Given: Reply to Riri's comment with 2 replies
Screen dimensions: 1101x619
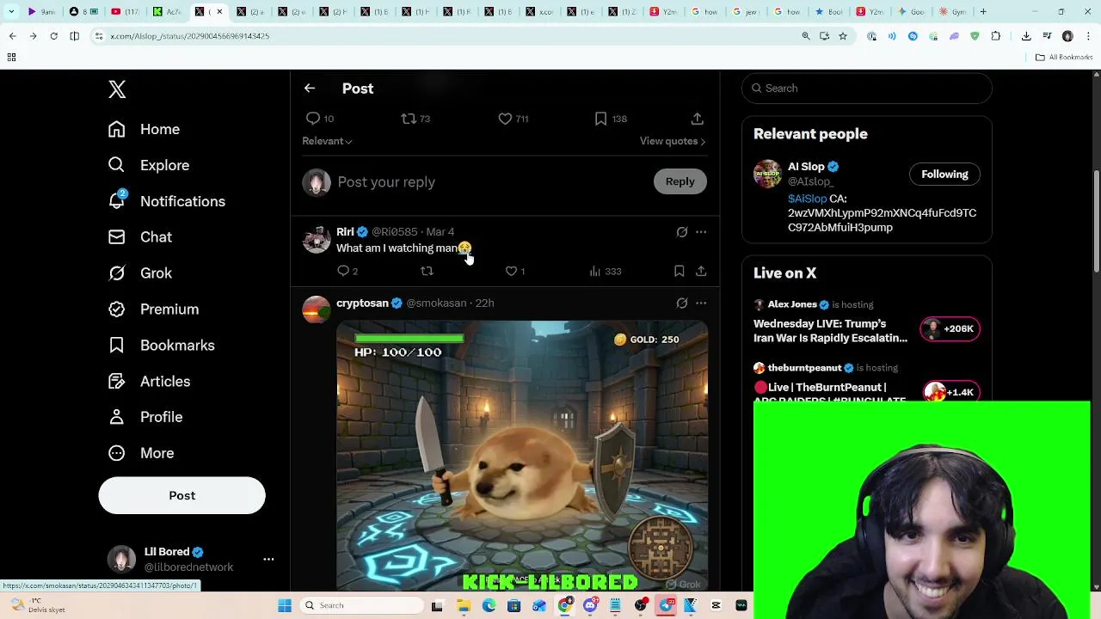Looking at the screenshot, I should (348, 272).
